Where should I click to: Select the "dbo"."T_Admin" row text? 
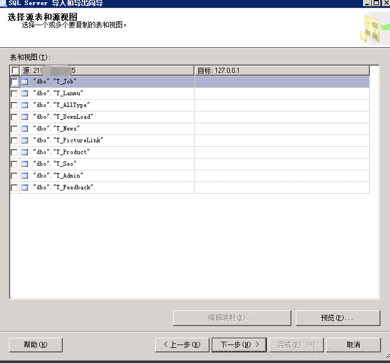click(x=58, y=176)
